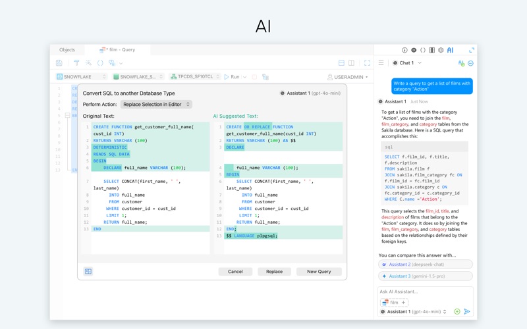The width and height of the screenshot is (527, 329).
Task: Send the AI assistant message
Action: click(x=467, y=311)
